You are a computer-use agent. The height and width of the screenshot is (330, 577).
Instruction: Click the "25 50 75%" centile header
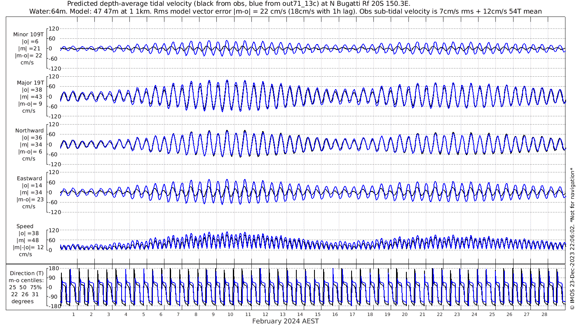coord(26,287)
